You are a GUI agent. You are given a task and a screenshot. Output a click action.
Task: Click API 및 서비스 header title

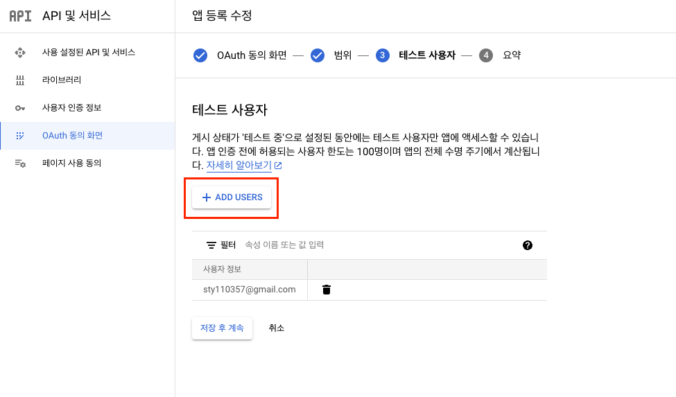[x=76, y=16]
